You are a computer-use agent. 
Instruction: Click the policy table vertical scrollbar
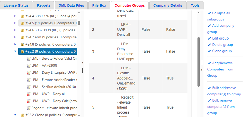(198, 62)
